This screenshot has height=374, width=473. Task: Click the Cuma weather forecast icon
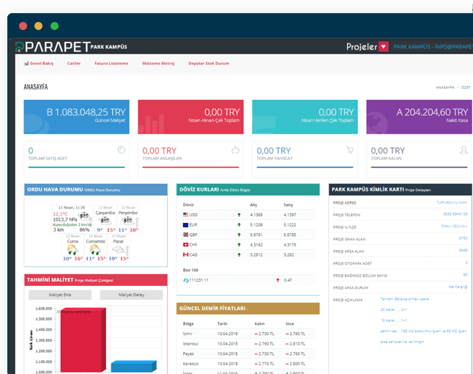(73, 249)
